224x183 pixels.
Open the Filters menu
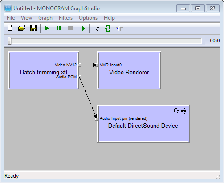65,18
